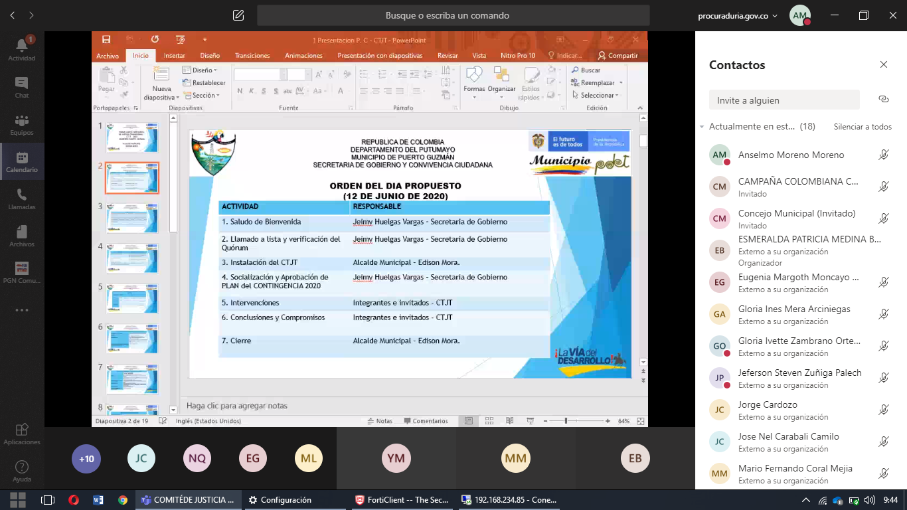Screen dimensions: 907x510
Task: Open the Activity feed in Teams sidebar
Action: pyautogui.click(x=22, y=49)
